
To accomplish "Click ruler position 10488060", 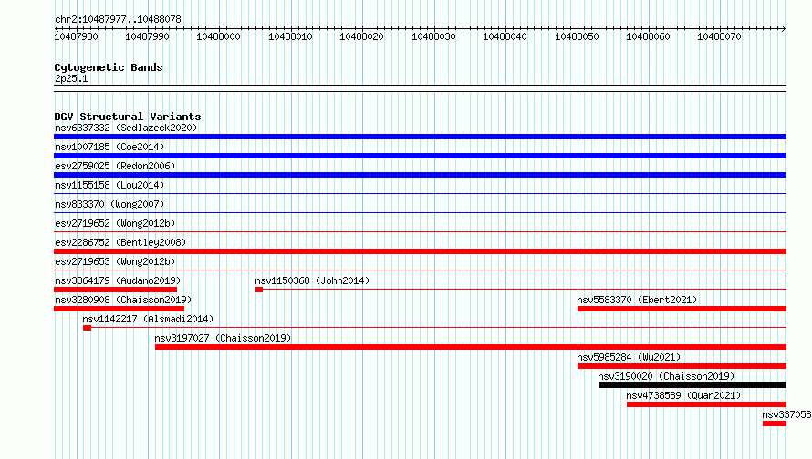I will pyautogui.click(x=648, y=36).
